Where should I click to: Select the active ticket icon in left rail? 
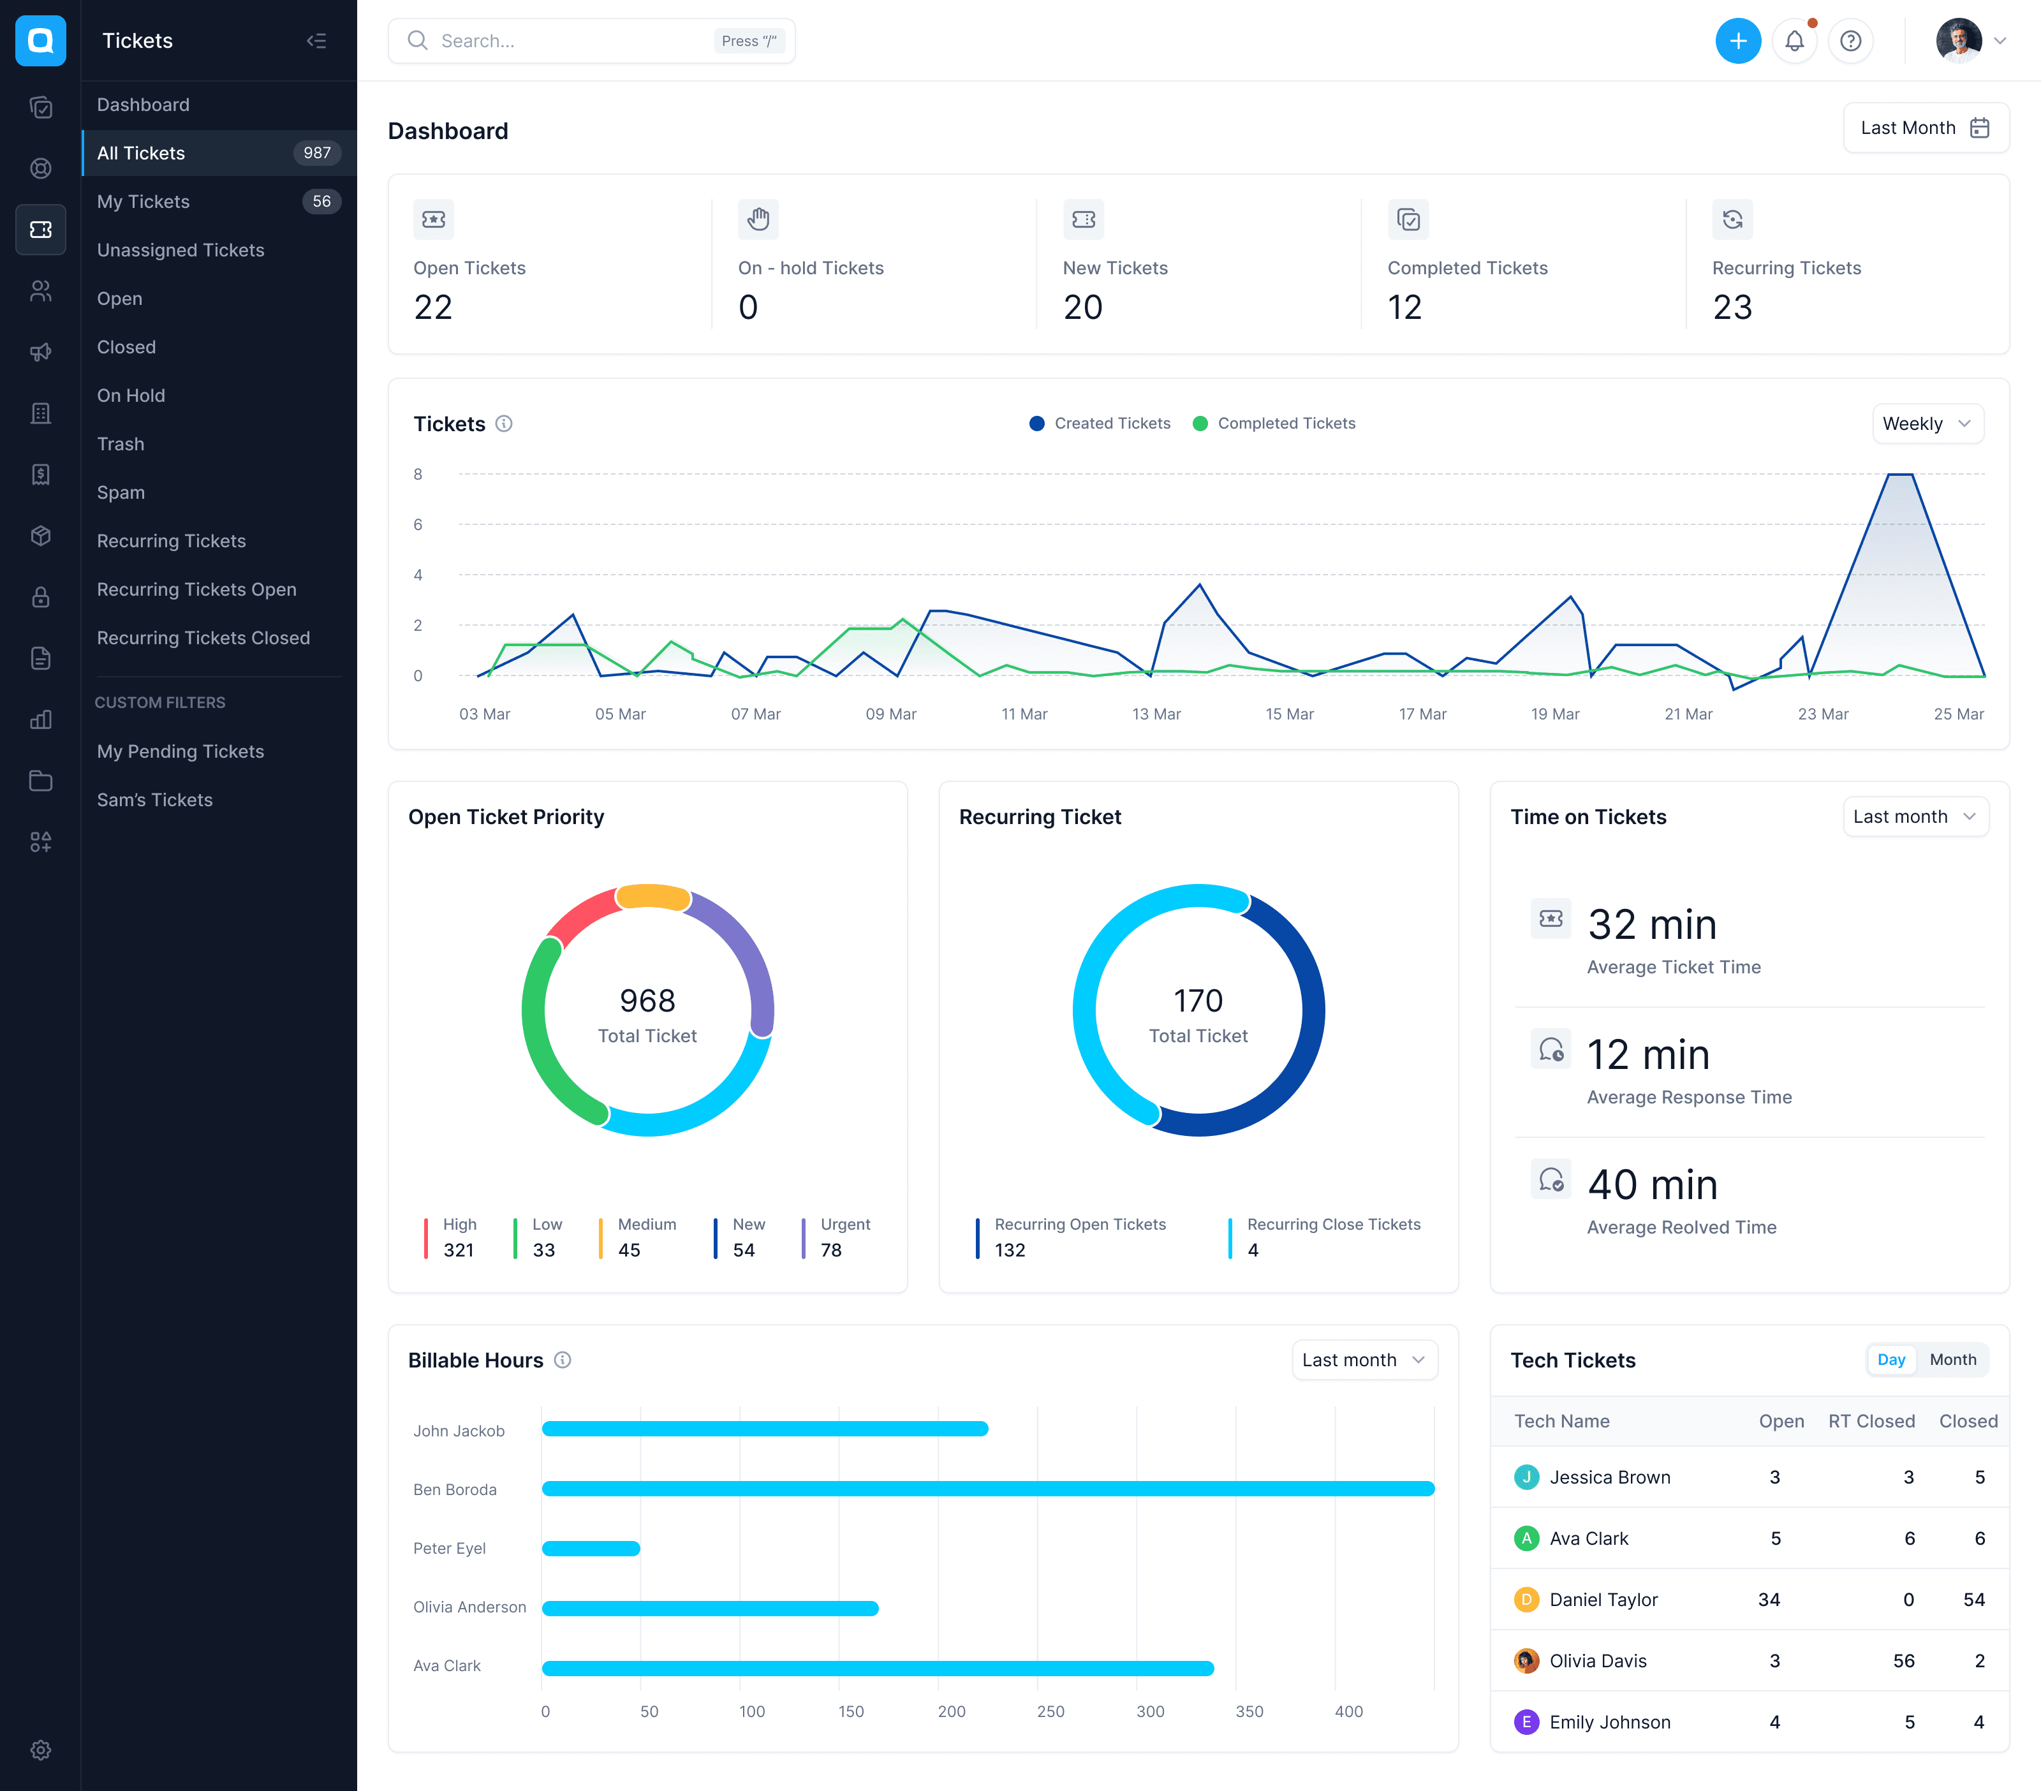click(x=41, y=230)
